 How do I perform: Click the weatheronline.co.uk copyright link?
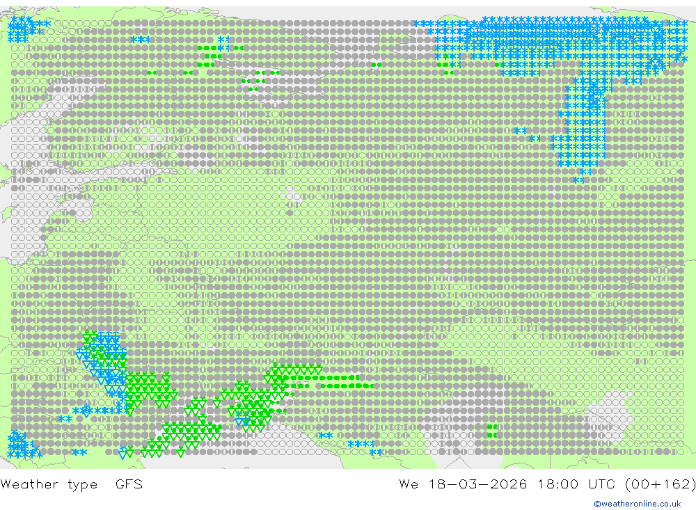pyautogui.click(x=638, y=504)
